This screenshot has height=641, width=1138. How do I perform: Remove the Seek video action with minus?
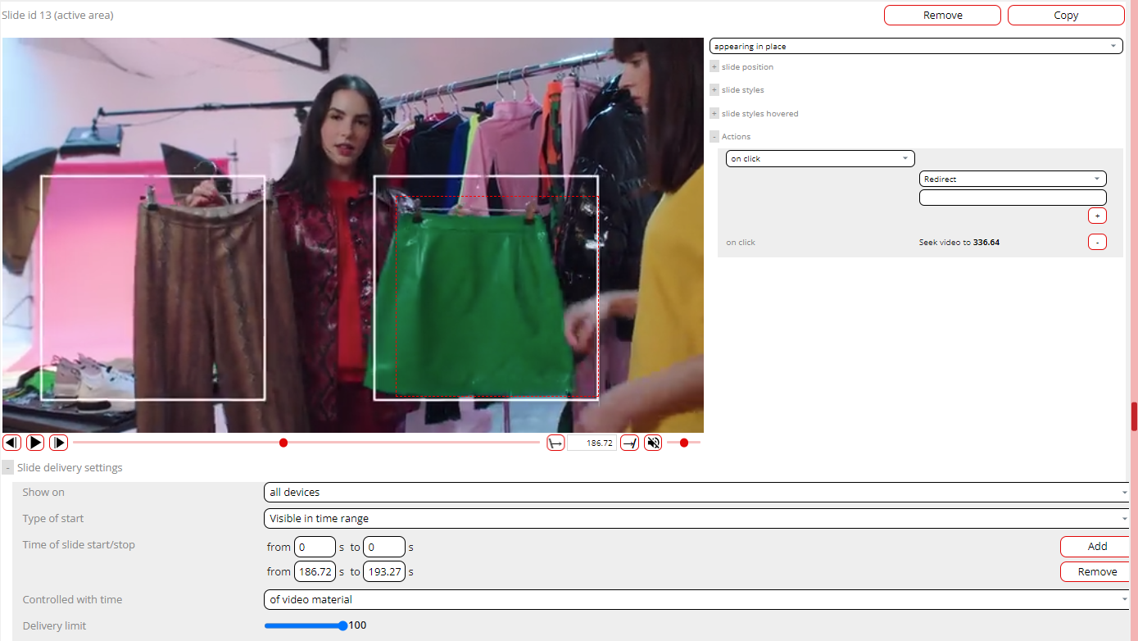tap(1097, 242)
